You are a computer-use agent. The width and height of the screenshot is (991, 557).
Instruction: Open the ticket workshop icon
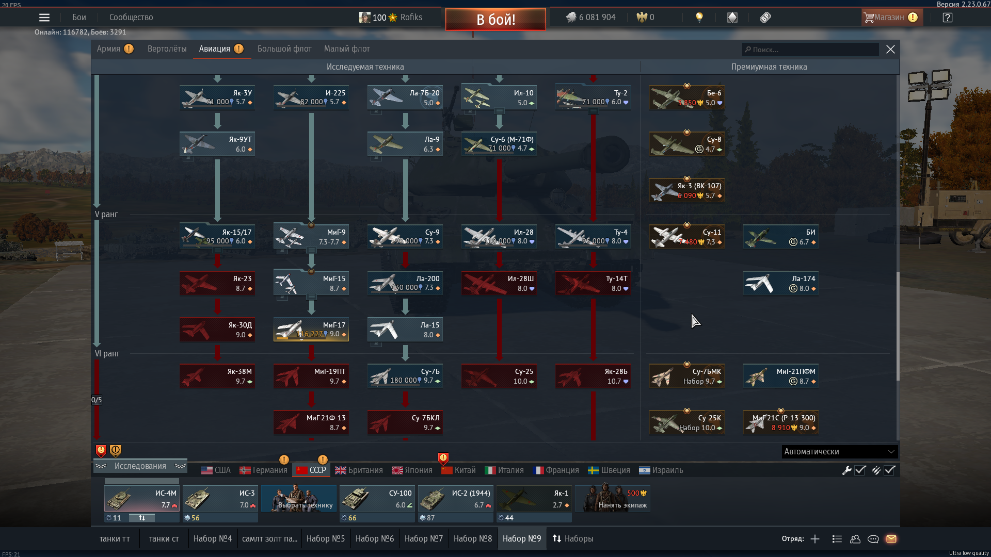pos(765,18)
